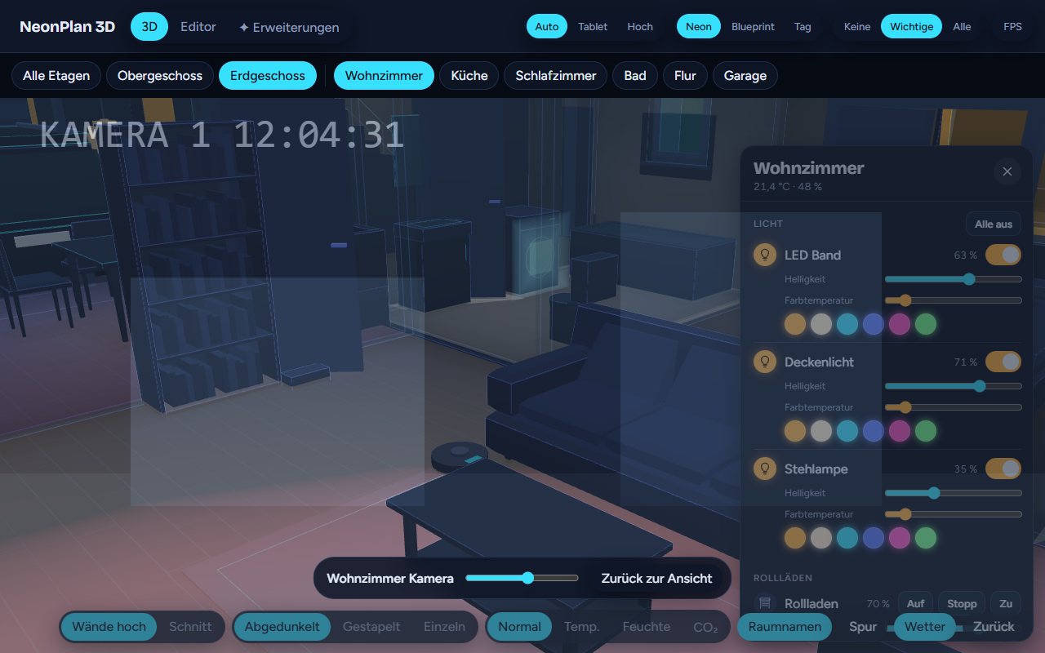Switch to the Editor tab

198,27
